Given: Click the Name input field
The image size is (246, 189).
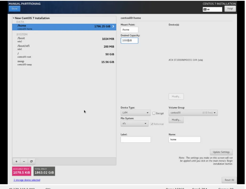Looking at the screenshot, I should pos(185,139).
